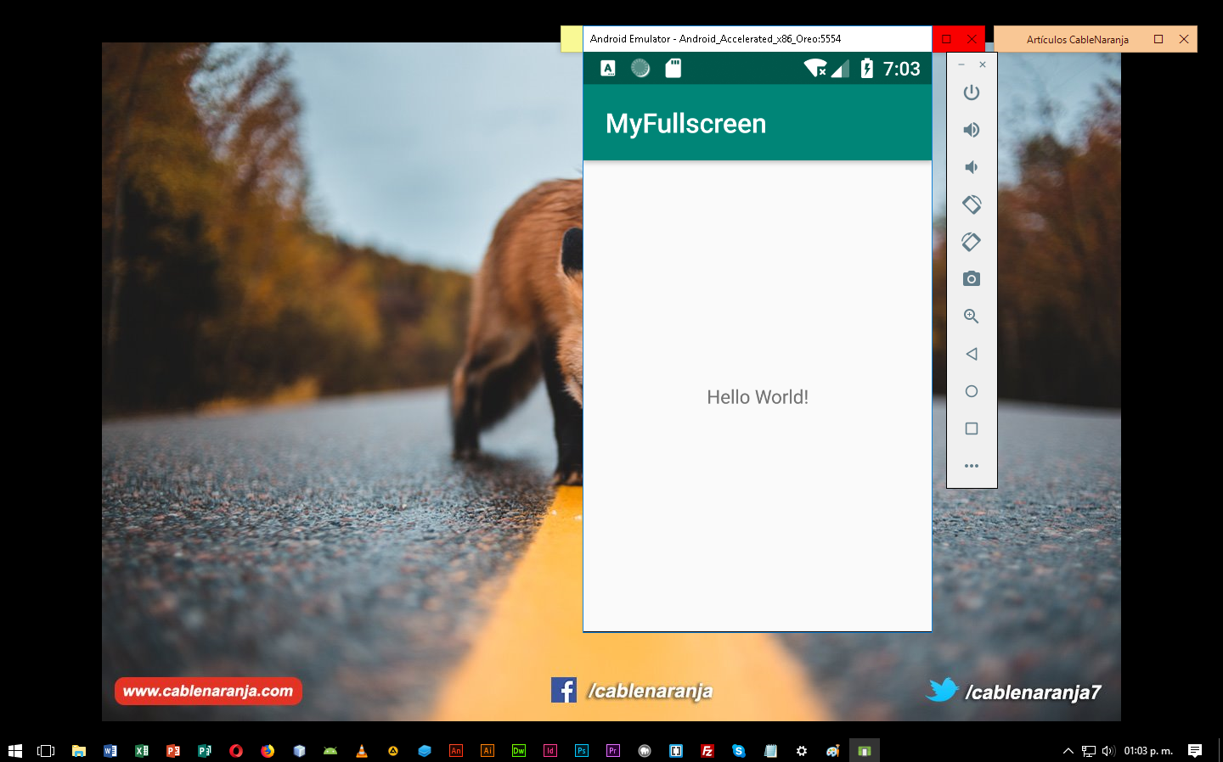Screen dimensions: 1223x762
Task: Switch to the Artículos CableNaranja window tab
Action: point(1077,39)
